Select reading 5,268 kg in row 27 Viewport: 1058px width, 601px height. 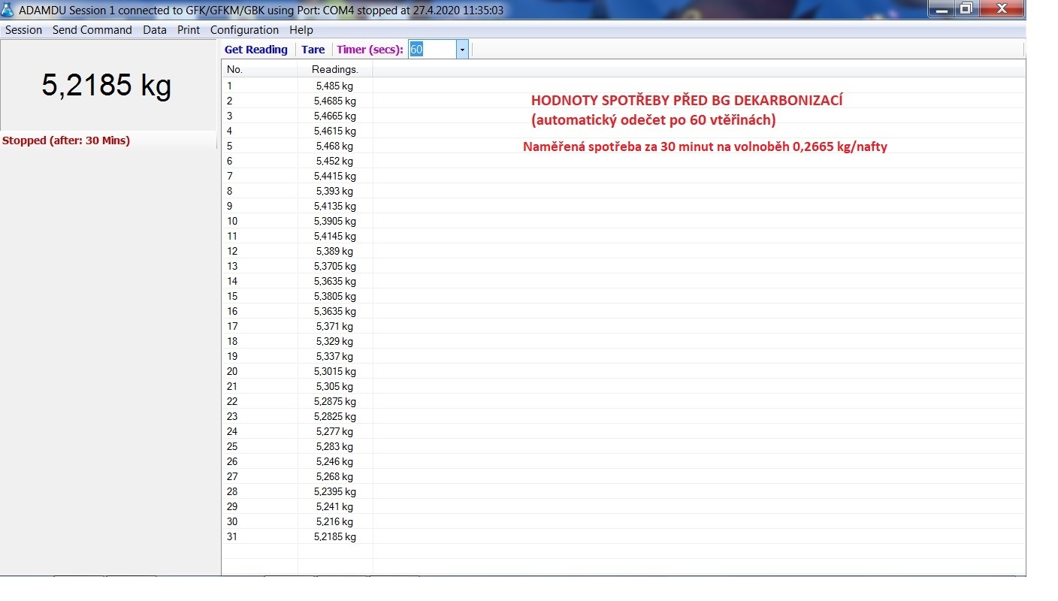pos(335,476)
